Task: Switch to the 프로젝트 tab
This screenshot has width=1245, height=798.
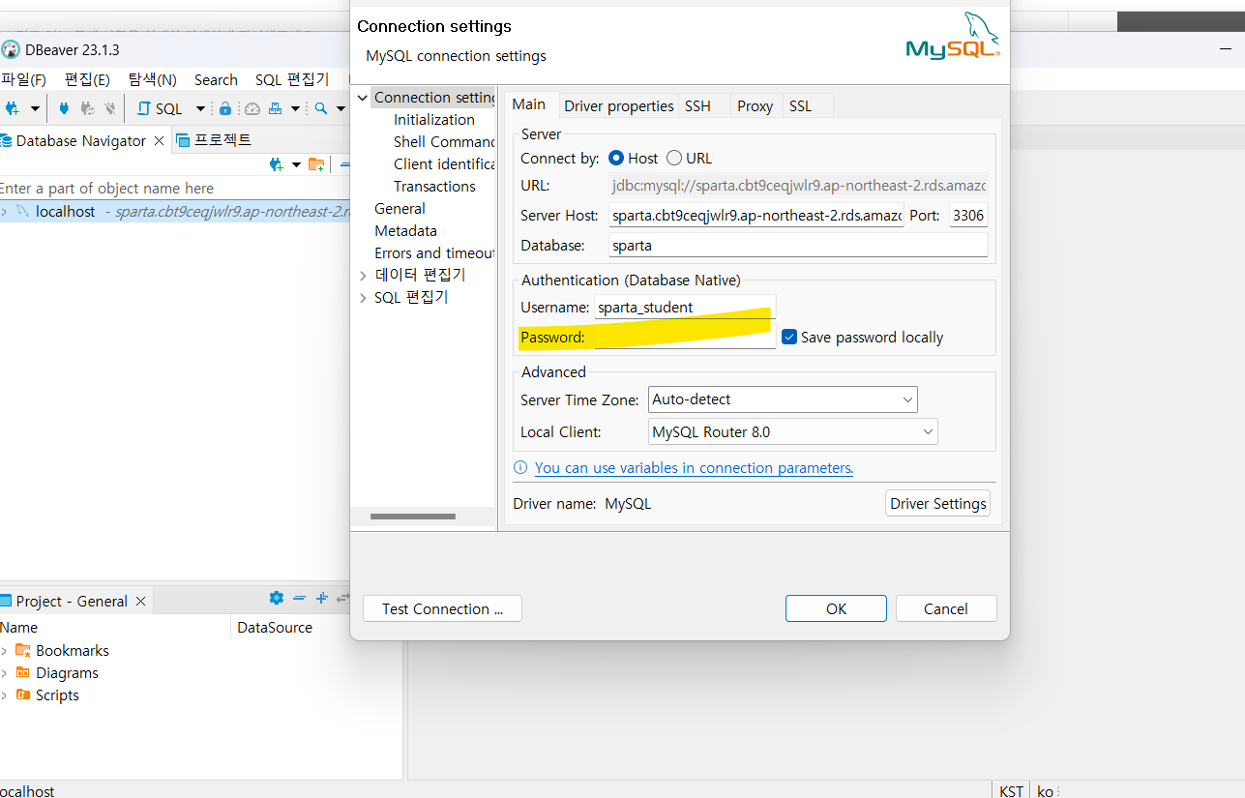Action: [x=214, y=140]
